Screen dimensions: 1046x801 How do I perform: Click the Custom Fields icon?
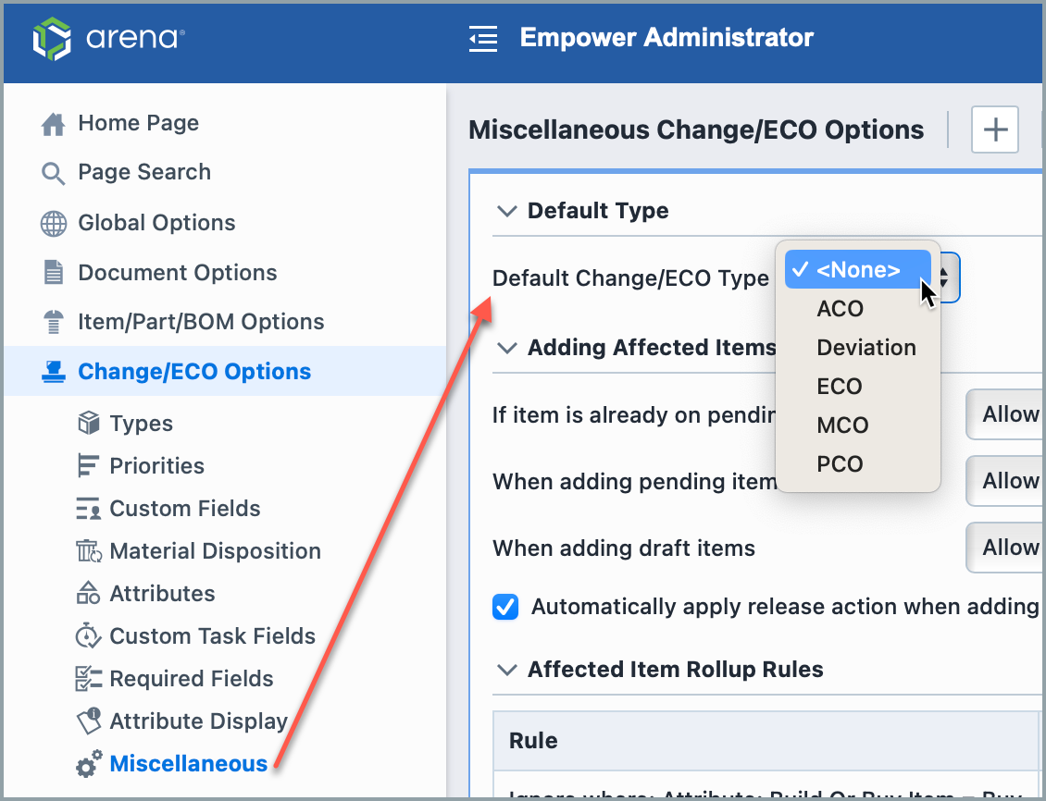88,508
